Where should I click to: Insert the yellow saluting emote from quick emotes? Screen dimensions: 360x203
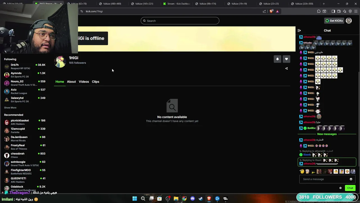tap(302, 171)
